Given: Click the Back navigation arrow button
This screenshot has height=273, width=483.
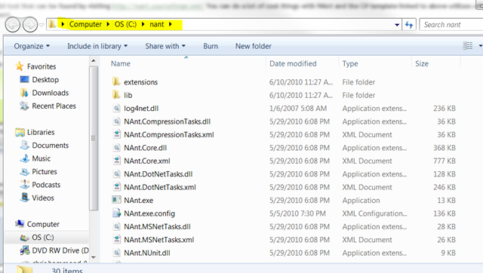Looking at the screenshot, I should click(x=12, y=25).
